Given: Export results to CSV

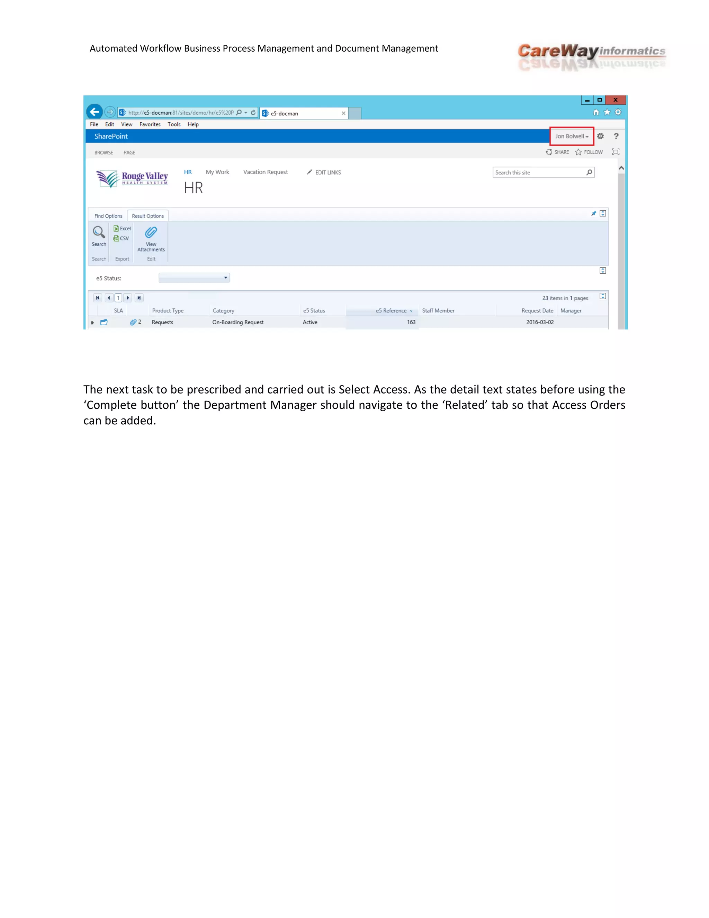Looking at the screenshot, I should click(121, 238).
